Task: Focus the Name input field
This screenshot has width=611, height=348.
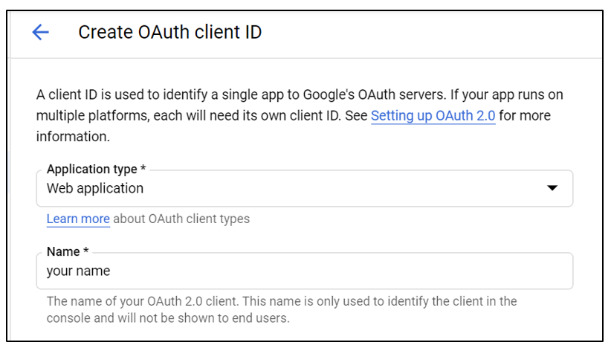Action: coord(304,271)
